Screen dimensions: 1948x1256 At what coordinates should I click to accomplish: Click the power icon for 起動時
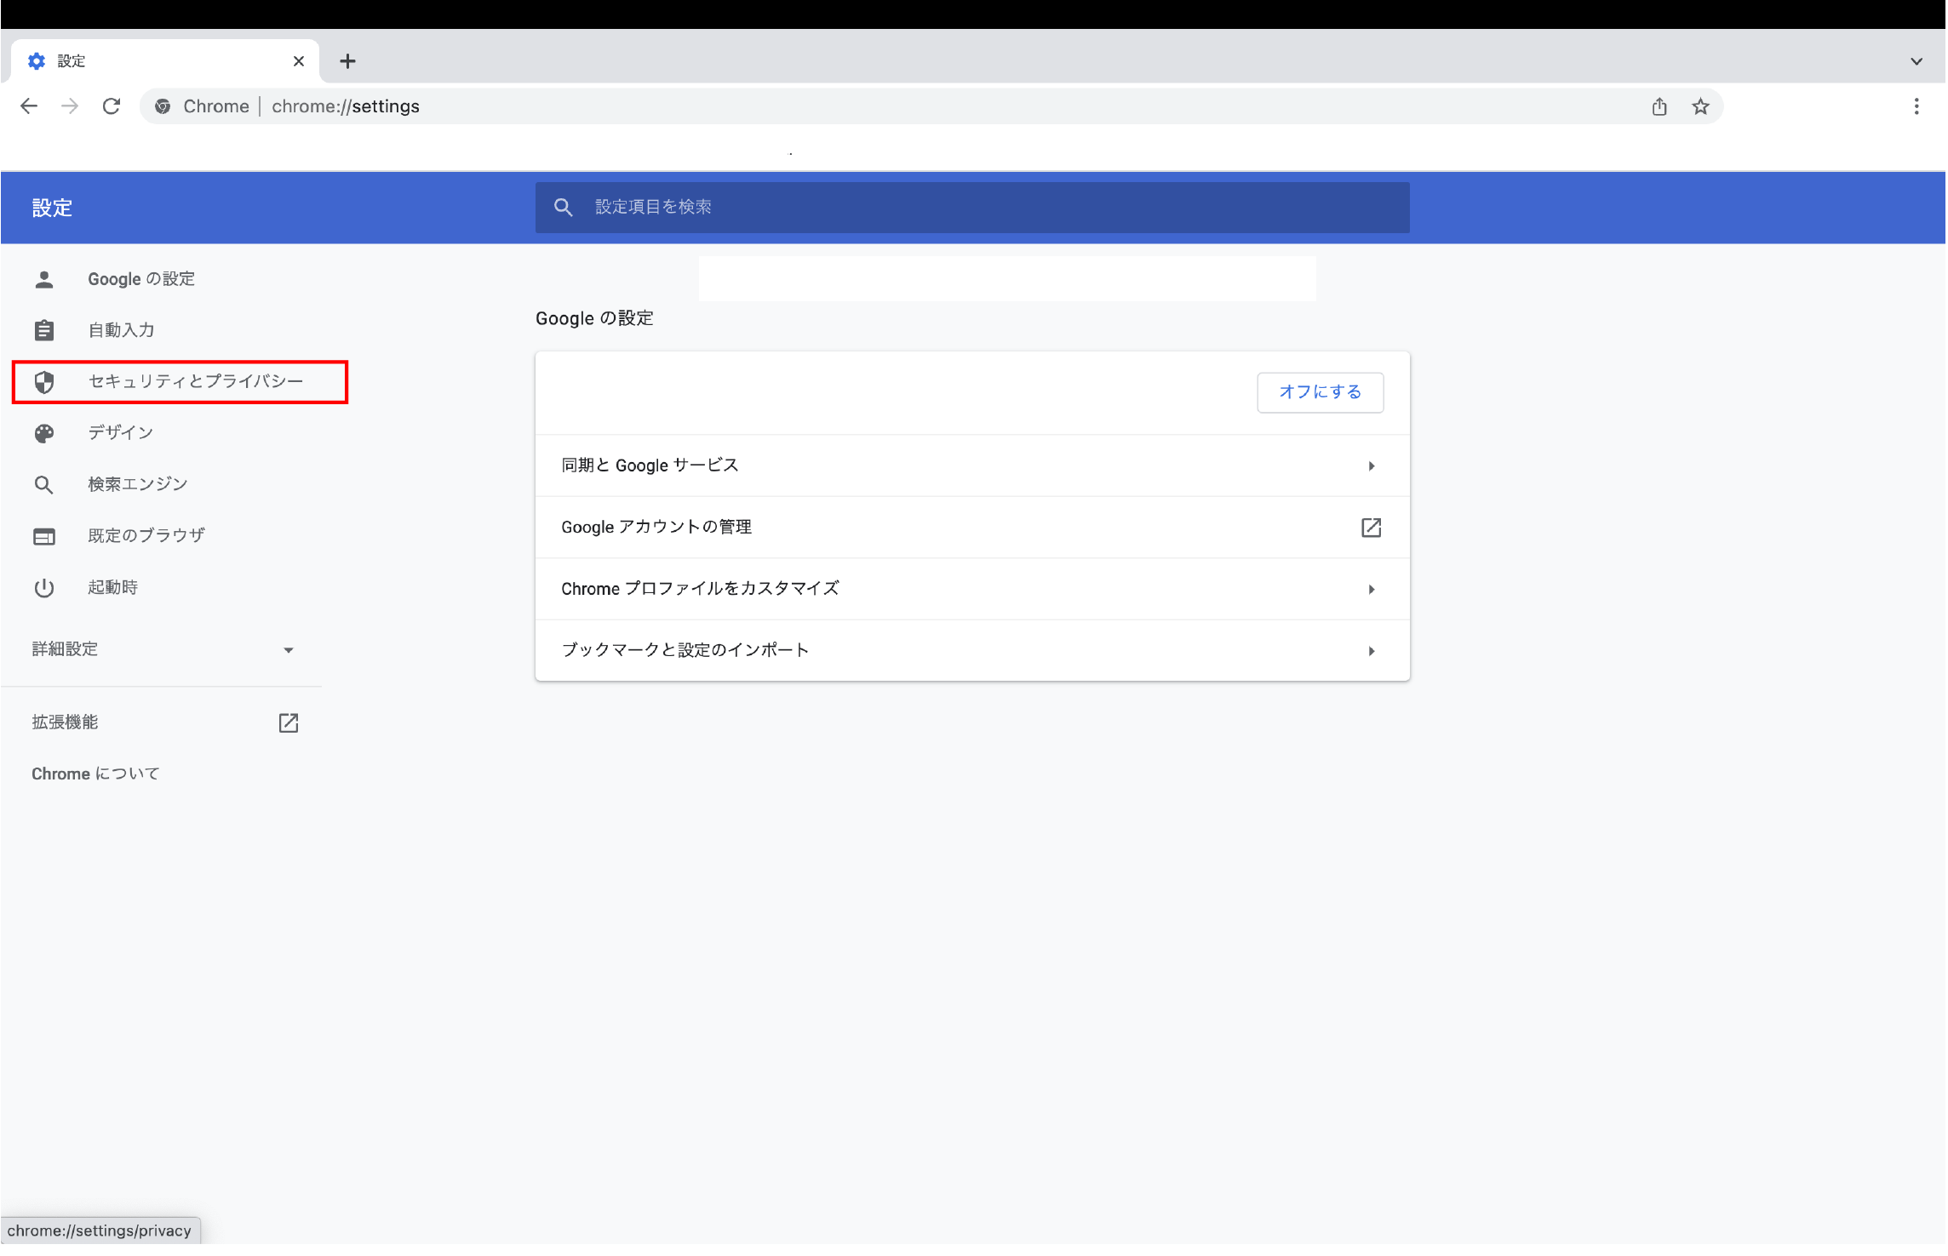coord(44,588)
